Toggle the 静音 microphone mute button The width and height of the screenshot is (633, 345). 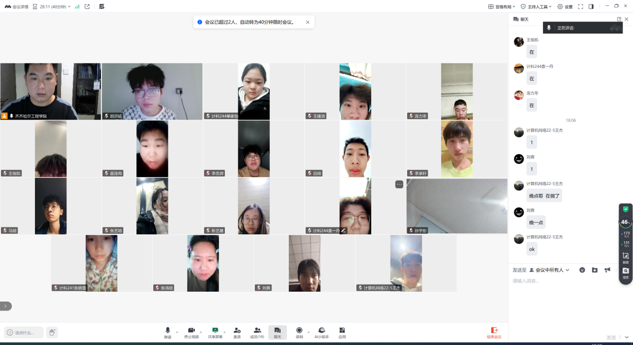(168, 333)
